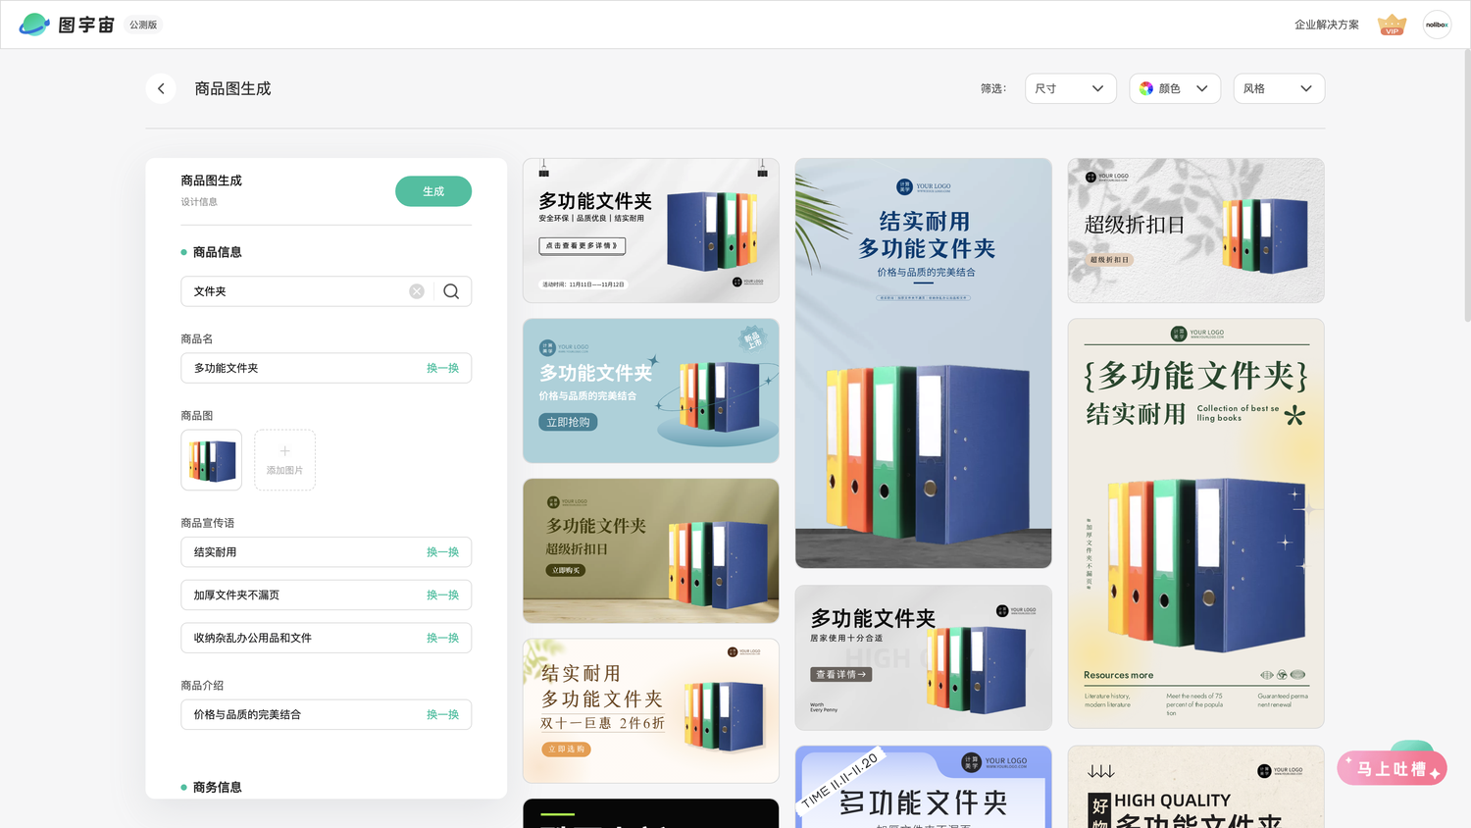
Task: Open the VIP crown icon
Action: pyautogui.click(x=1392, y=25)
